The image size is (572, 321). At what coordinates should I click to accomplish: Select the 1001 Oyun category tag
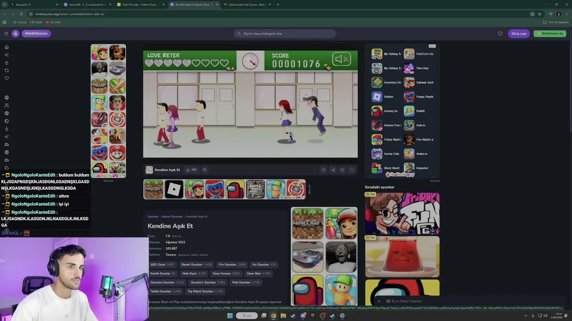pos(162,264)
